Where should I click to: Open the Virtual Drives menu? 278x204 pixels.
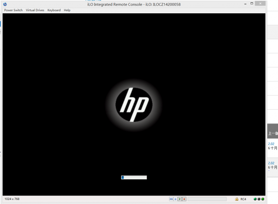[35, 10]
